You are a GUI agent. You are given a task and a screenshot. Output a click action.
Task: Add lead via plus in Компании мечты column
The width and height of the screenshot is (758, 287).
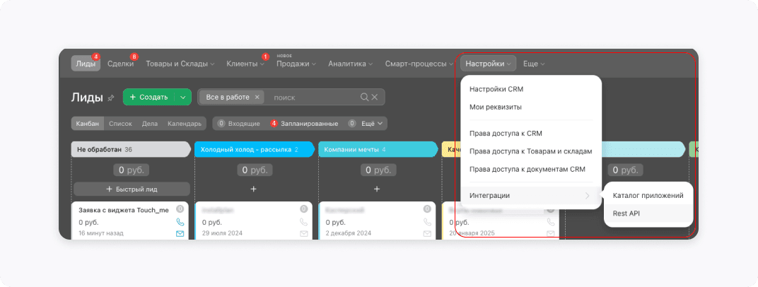377,189
